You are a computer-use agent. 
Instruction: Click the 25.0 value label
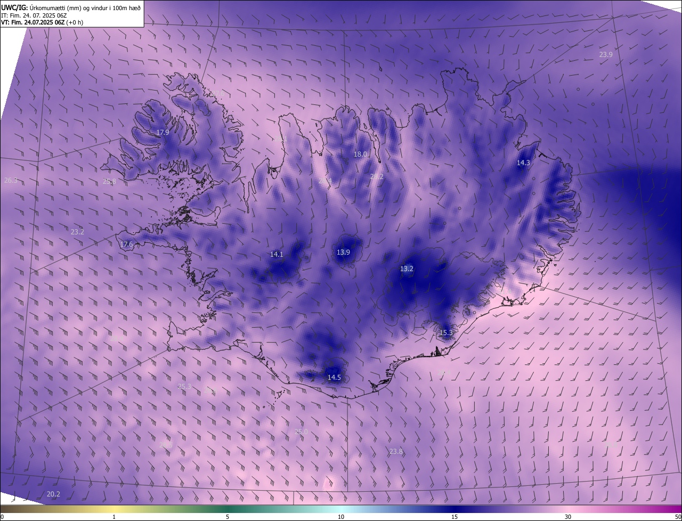(302, 432)
